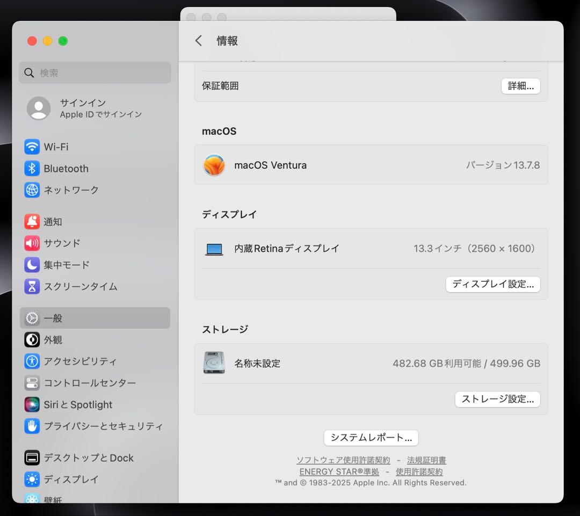Screen dimensions: 580x516
Task: Open システムレポート... report
Action: [x=371, y=438]
